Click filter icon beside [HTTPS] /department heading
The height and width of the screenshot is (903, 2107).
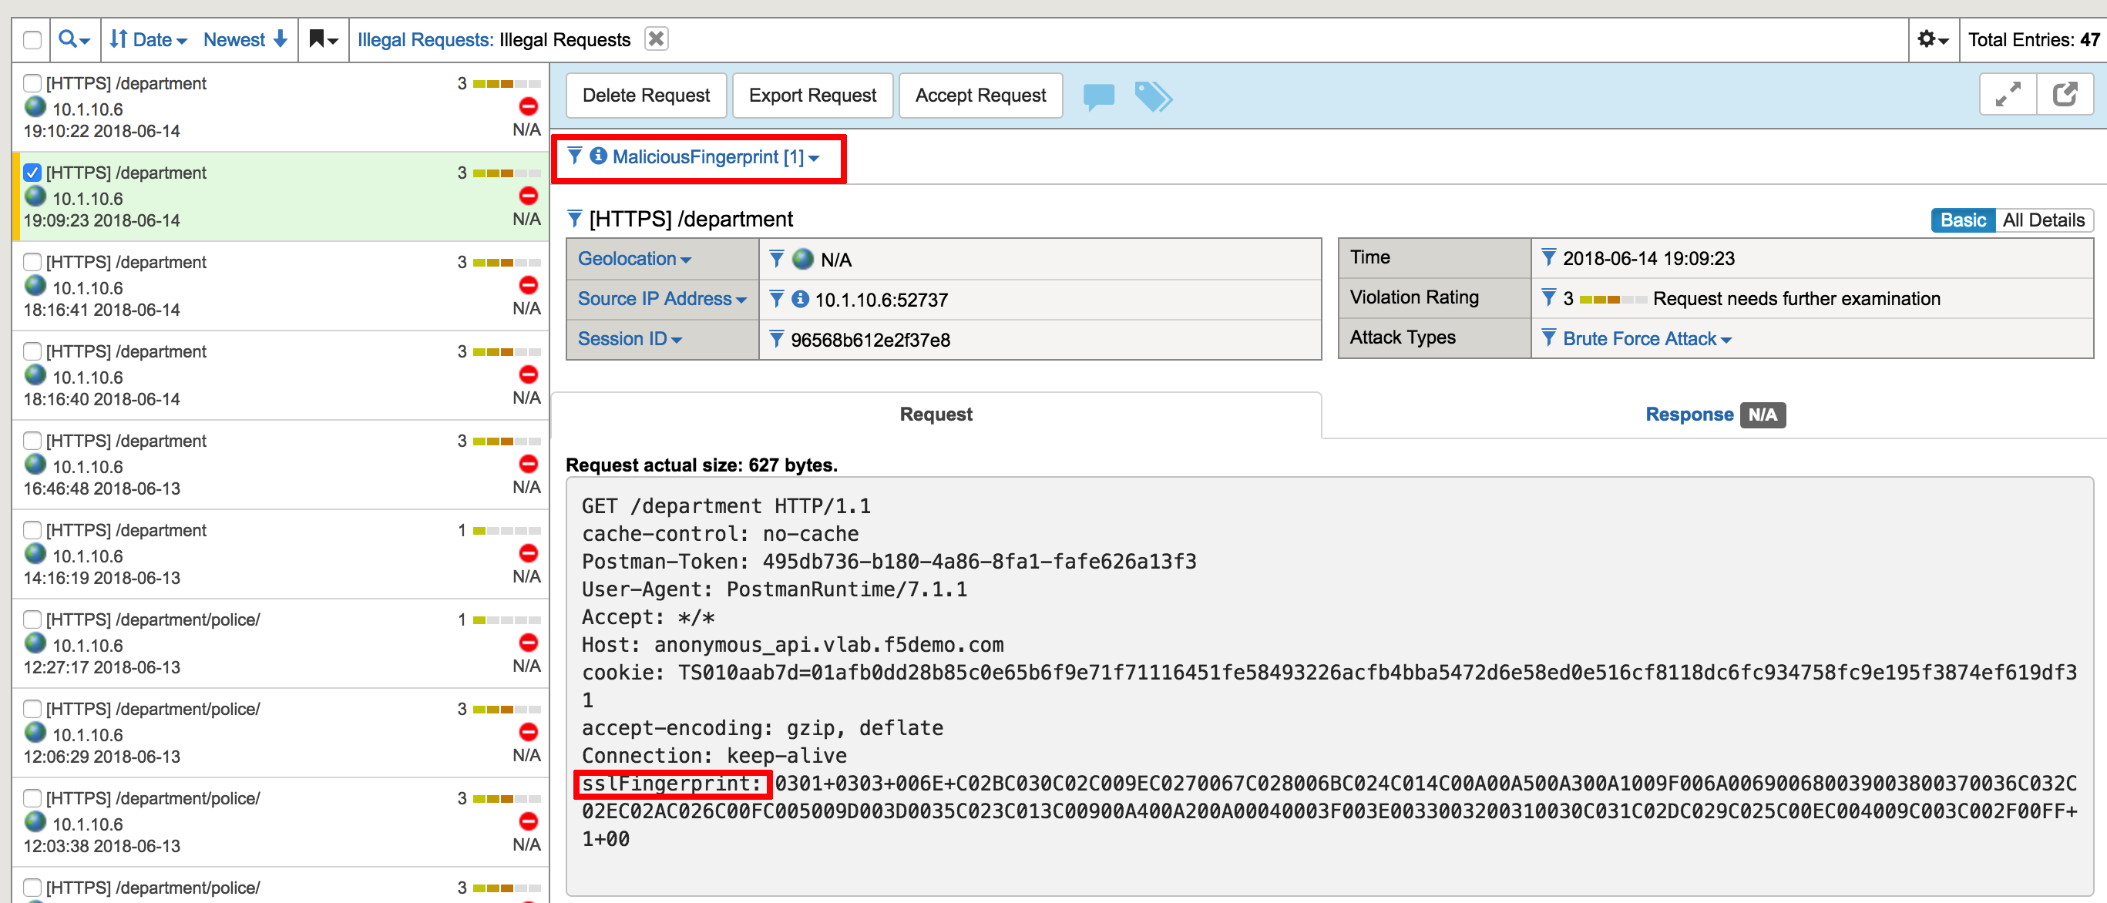(x=575, y=218)
